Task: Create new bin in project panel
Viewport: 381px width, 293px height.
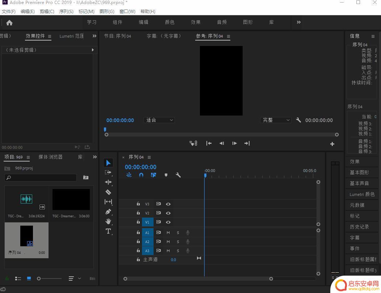Action: pos(86,177)
